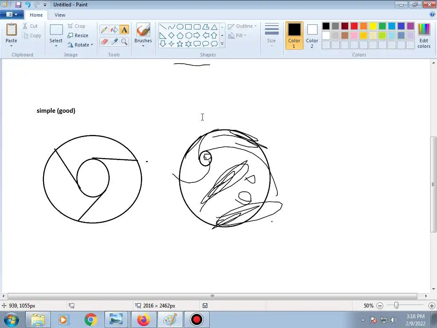Open the Brushes dropdown arrow
437x328 pixels.
click(x=143, y=46)
